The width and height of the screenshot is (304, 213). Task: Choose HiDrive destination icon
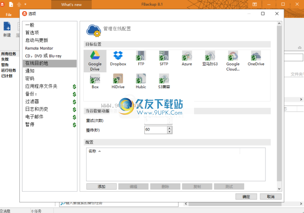[x=118, y=81]
